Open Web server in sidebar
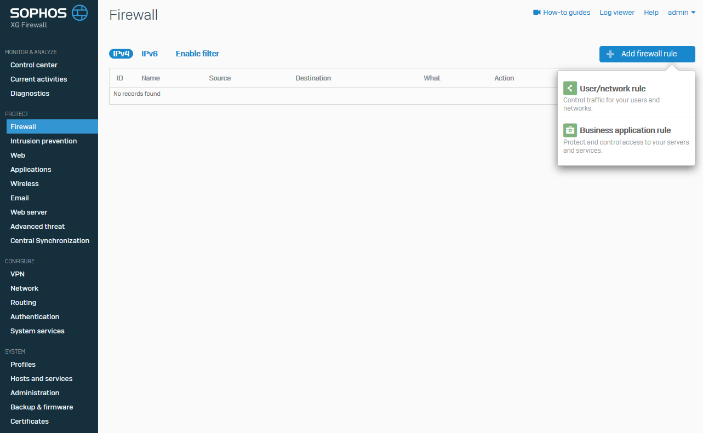 tap(29, 212)
